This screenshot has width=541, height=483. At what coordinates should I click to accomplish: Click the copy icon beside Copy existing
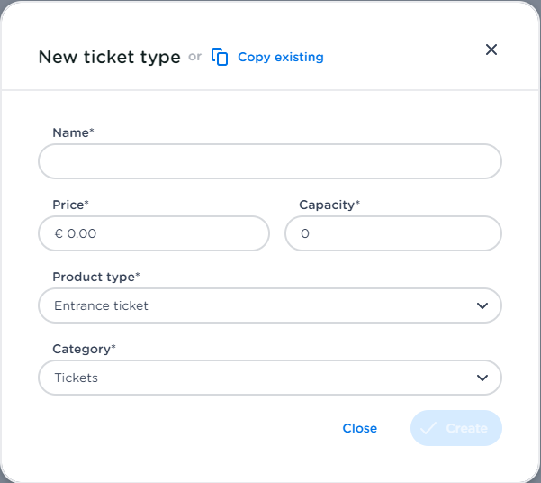coord(220,57)
